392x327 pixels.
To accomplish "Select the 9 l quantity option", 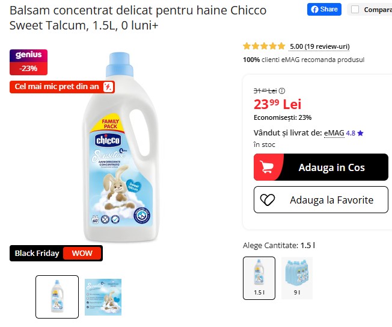I will (297, 278).
